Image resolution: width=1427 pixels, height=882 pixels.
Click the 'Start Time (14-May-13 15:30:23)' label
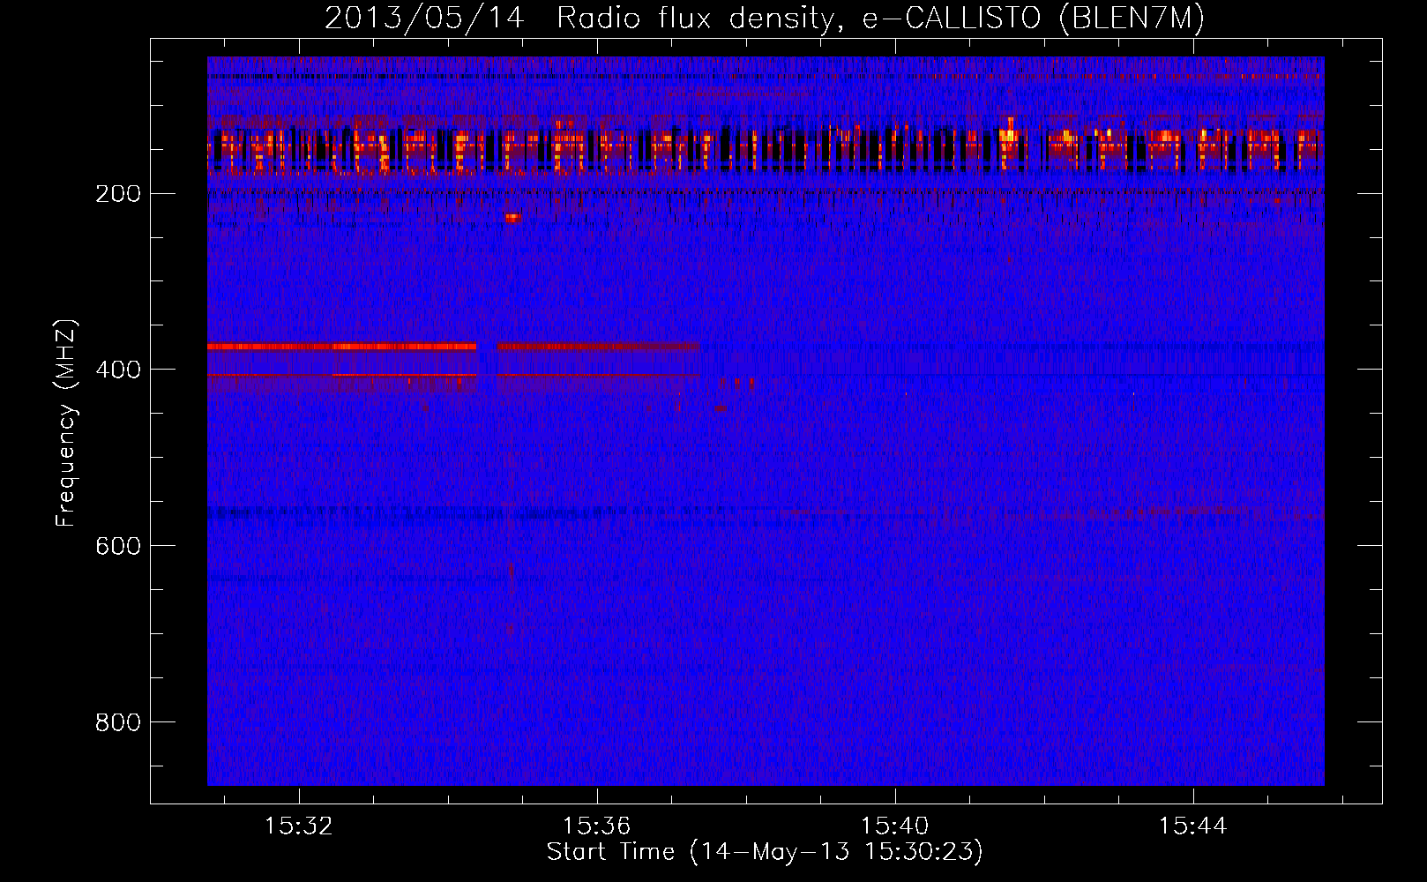click(765, 852)
